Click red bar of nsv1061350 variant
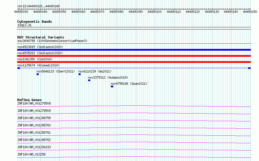Viewport: 259px width, 161px height. (x=134, y=62)
